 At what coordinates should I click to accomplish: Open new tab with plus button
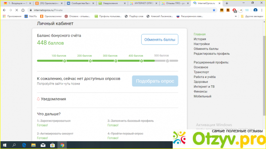[227, 3]
